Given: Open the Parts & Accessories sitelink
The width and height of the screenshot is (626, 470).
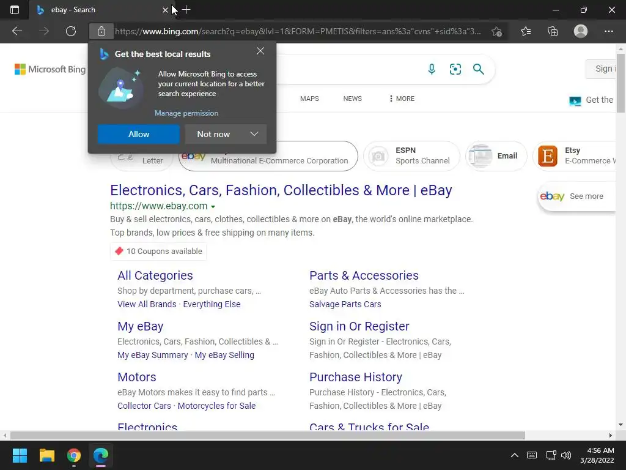Looking at the screenshot, I should 364,275.
